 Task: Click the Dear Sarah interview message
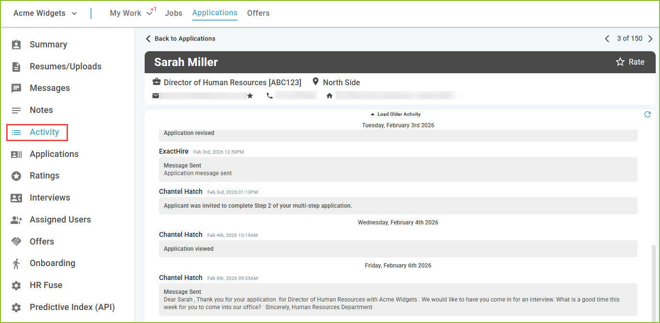click(x=398, y=300)
